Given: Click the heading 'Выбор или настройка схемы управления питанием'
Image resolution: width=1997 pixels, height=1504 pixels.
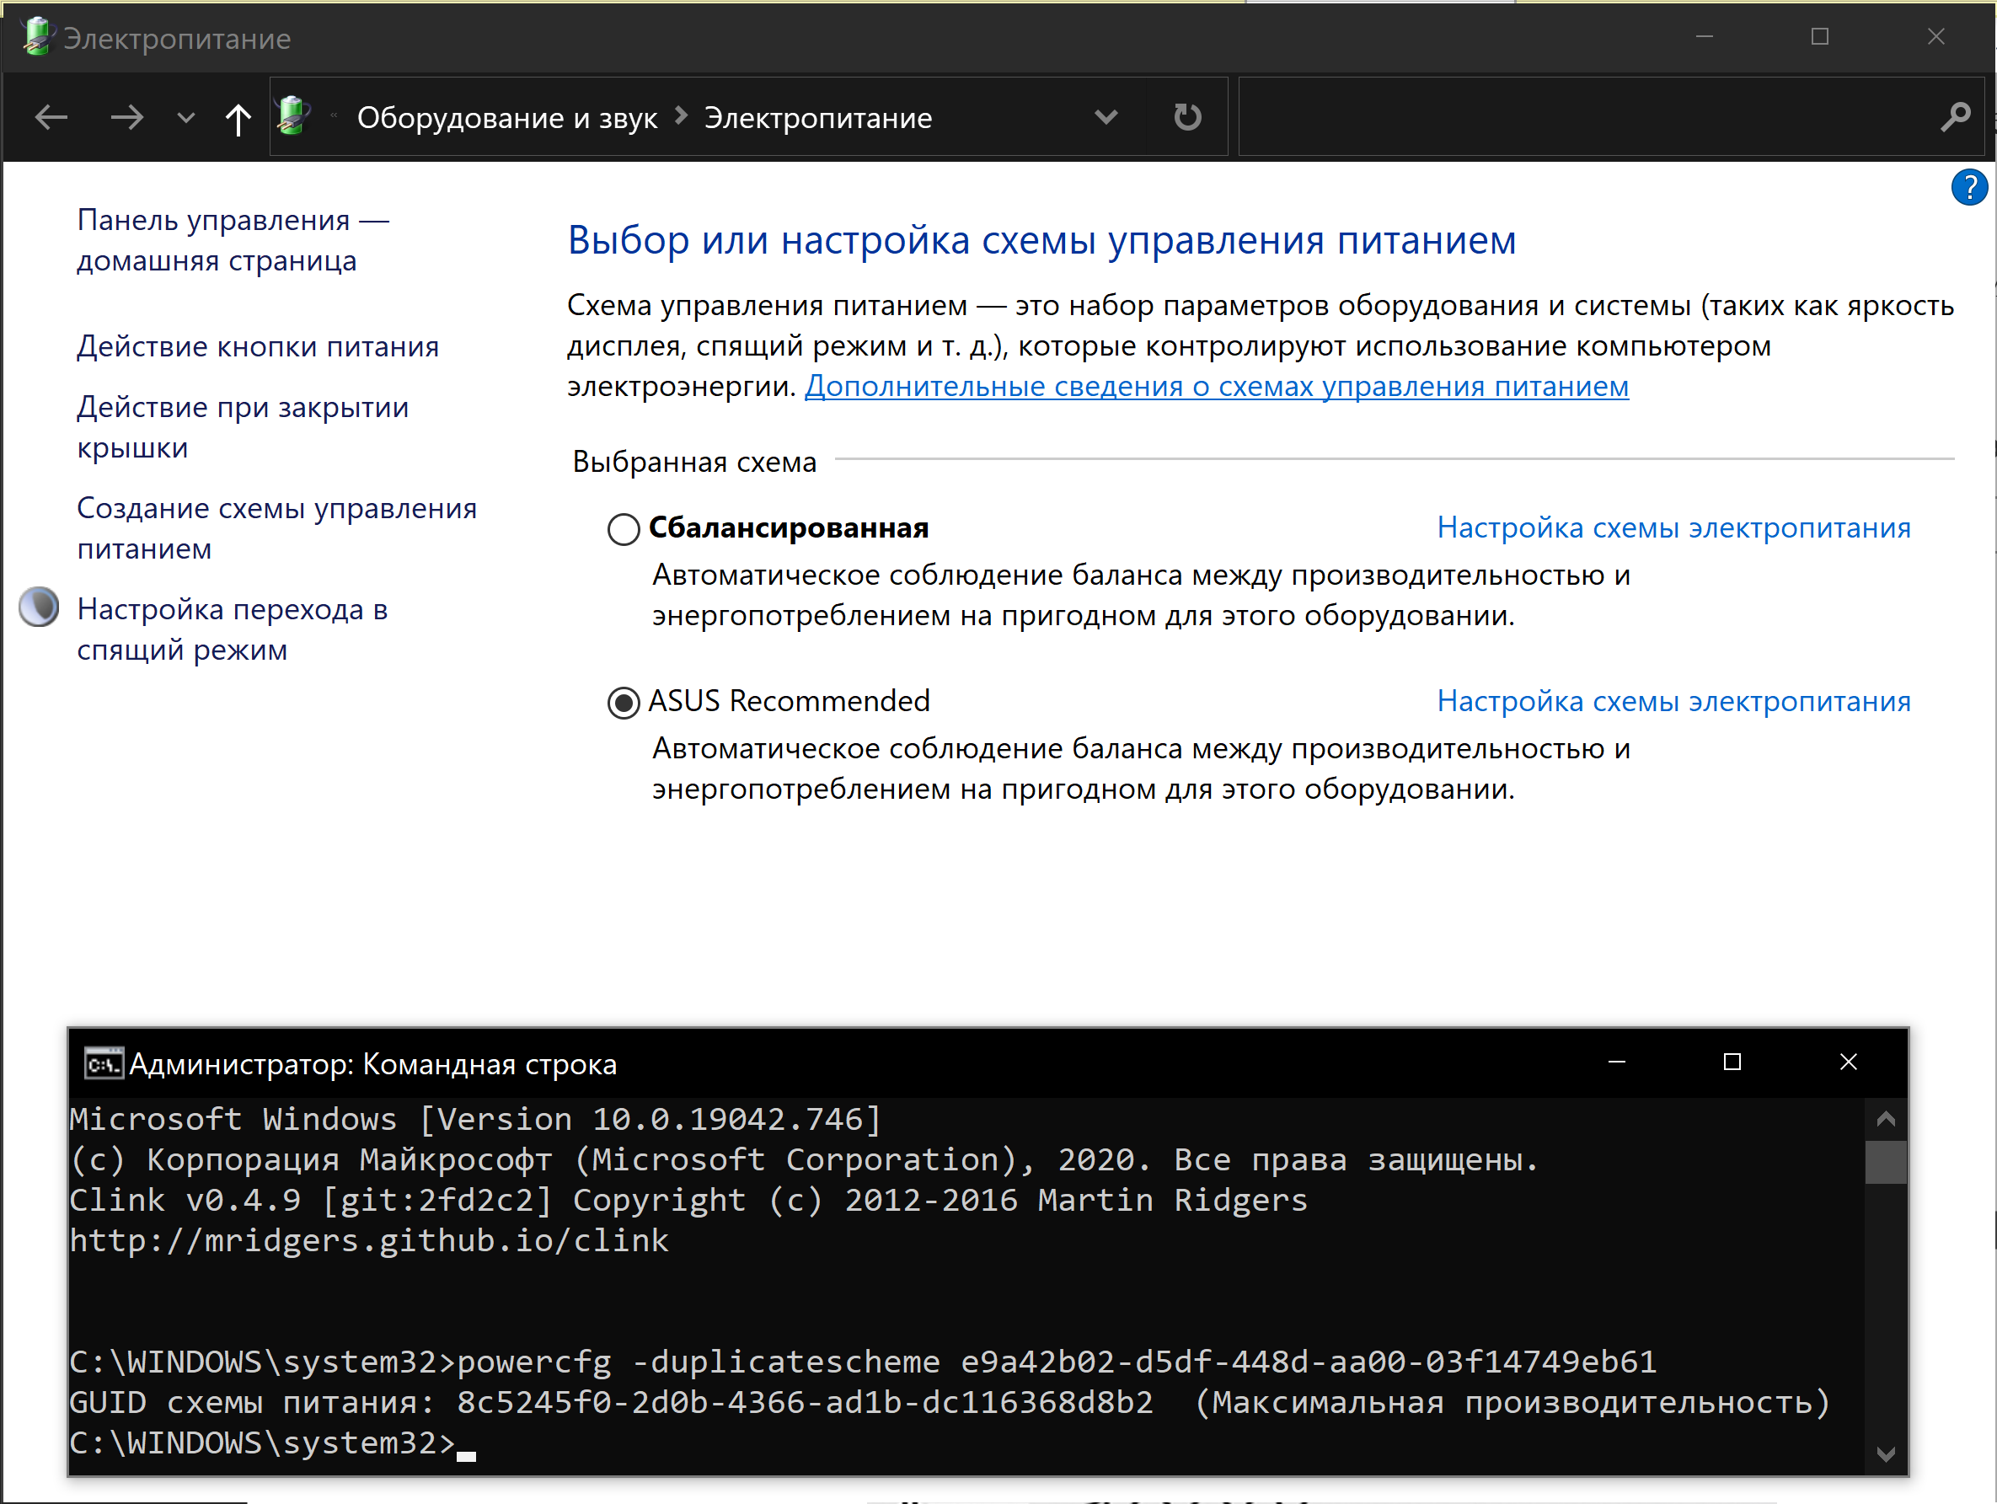Looking at the screenshot, I should click(x=1041, y=240).
